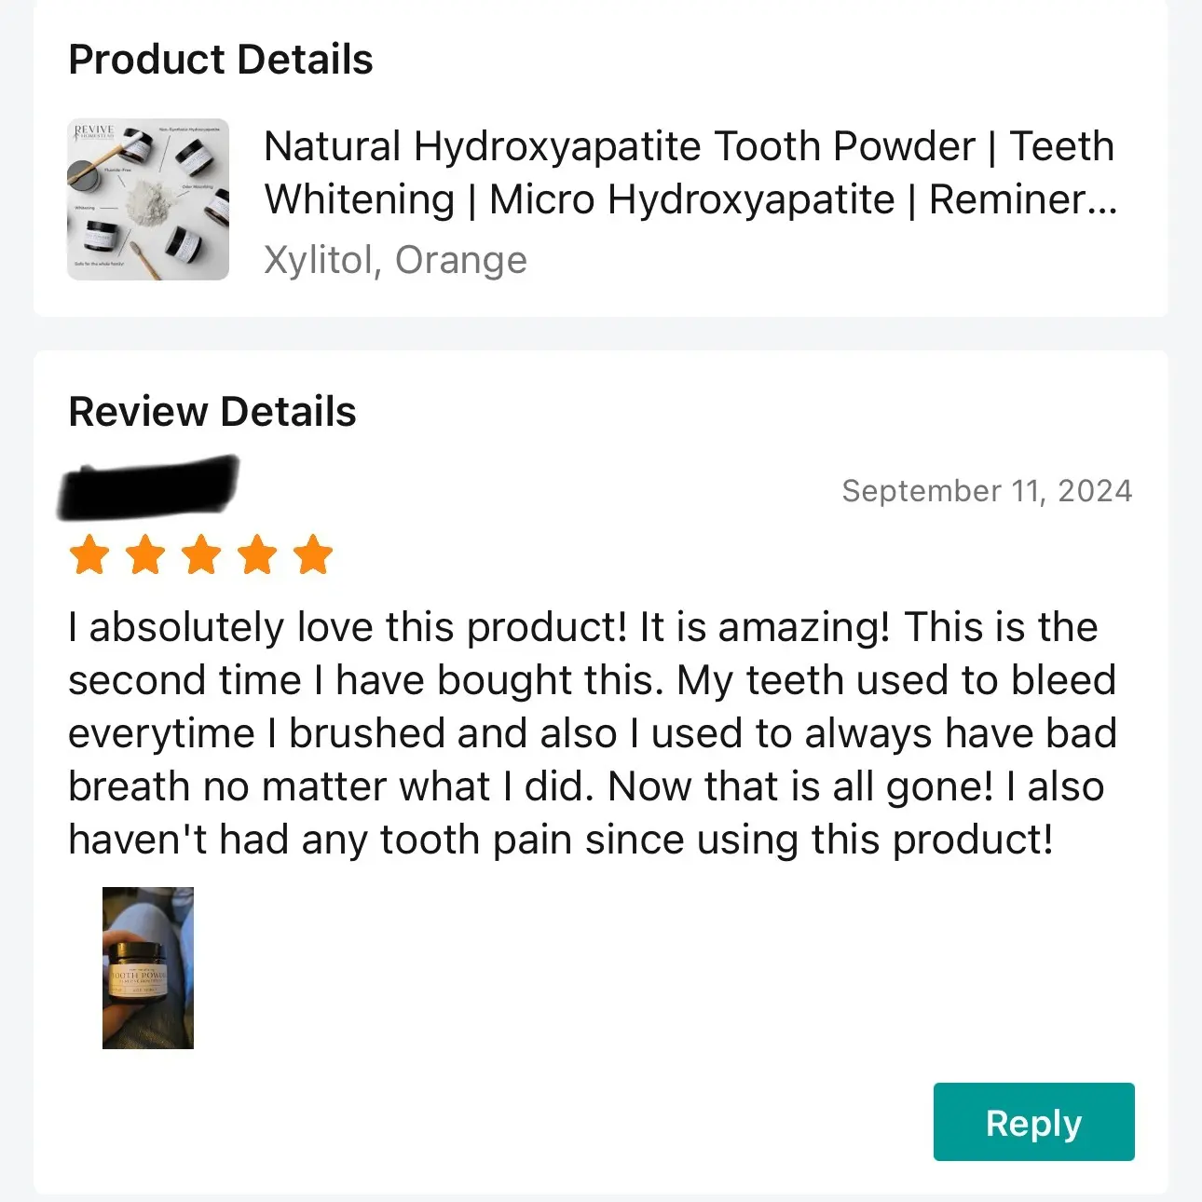This screenshot has height=1202, width=1202.
Task: Click the review's last line about tooth pain
Action: [x=561, y=840]
